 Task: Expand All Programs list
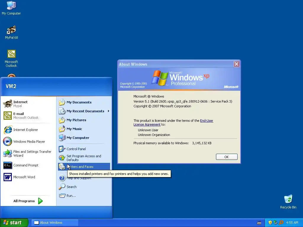coord(28,201)
